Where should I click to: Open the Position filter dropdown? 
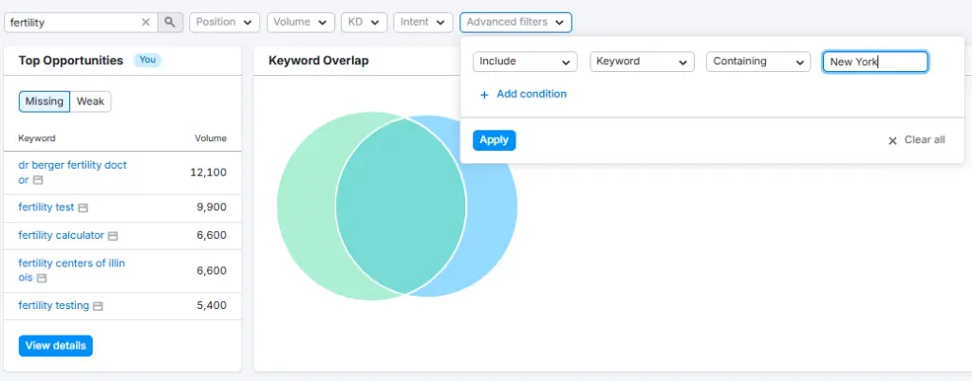point(225,22)
